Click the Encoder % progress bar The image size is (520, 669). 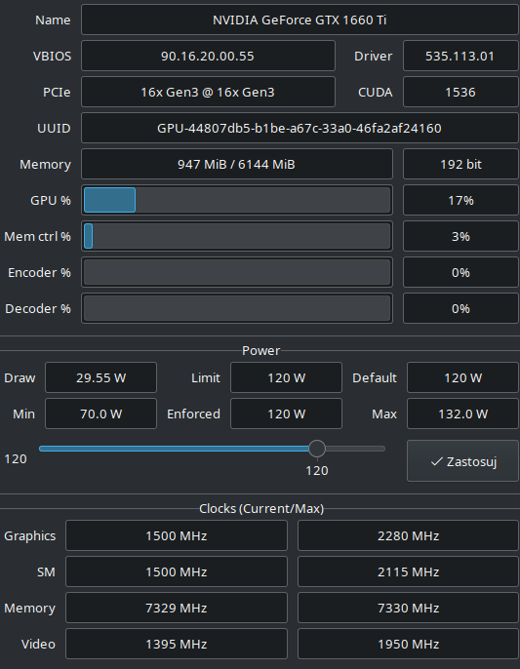click(236, 272)
